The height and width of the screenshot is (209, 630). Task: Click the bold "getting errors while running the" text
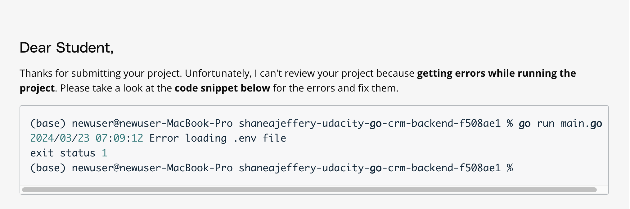click(x=496, y=73)
